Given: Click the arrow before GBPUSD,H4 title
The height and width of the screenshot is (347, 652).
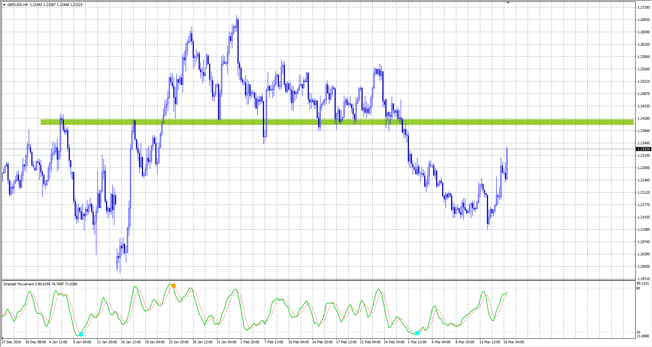Looking at the screenshot, I should coord(4,5).
